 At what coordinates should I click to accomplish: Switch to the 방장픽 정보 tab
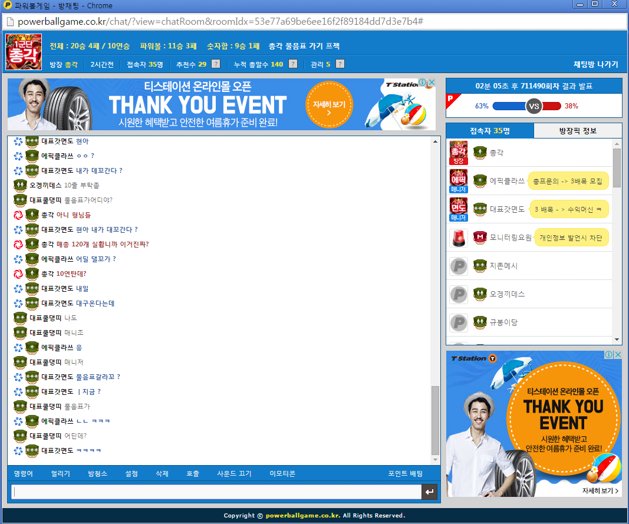pyautogui.click(x=578, y=131)
